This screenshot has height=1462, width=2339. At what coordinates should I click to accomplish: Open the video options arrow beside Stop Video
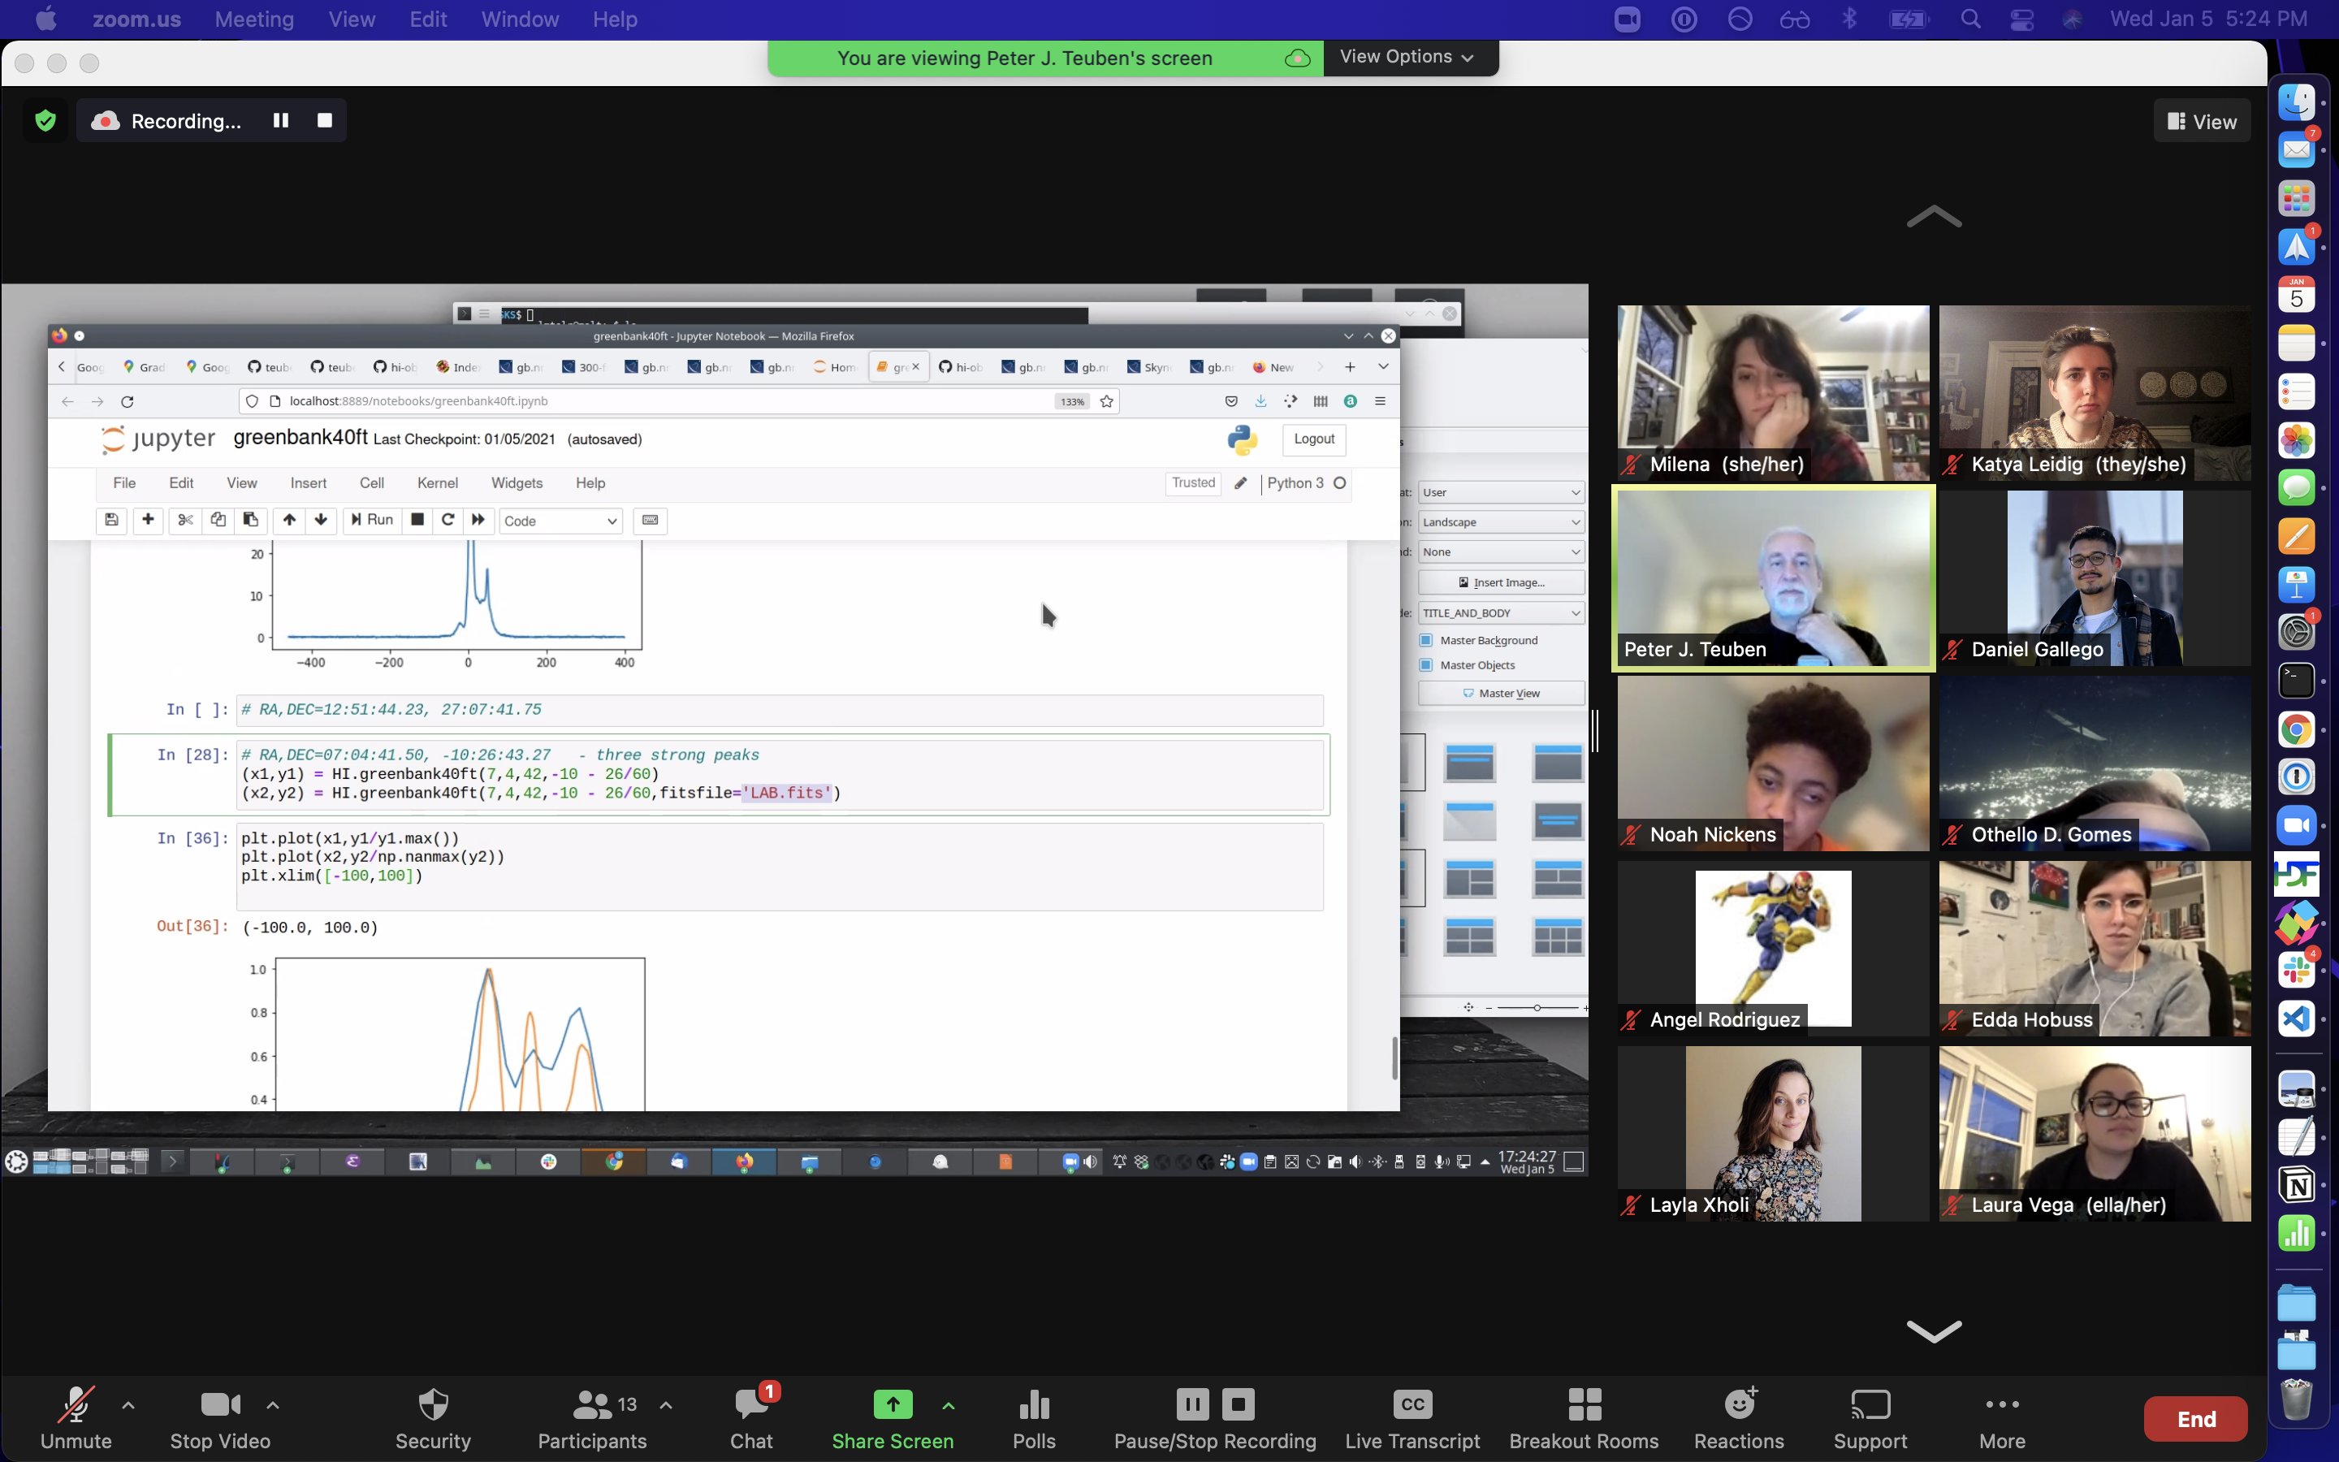click(x=273, y=1406)
